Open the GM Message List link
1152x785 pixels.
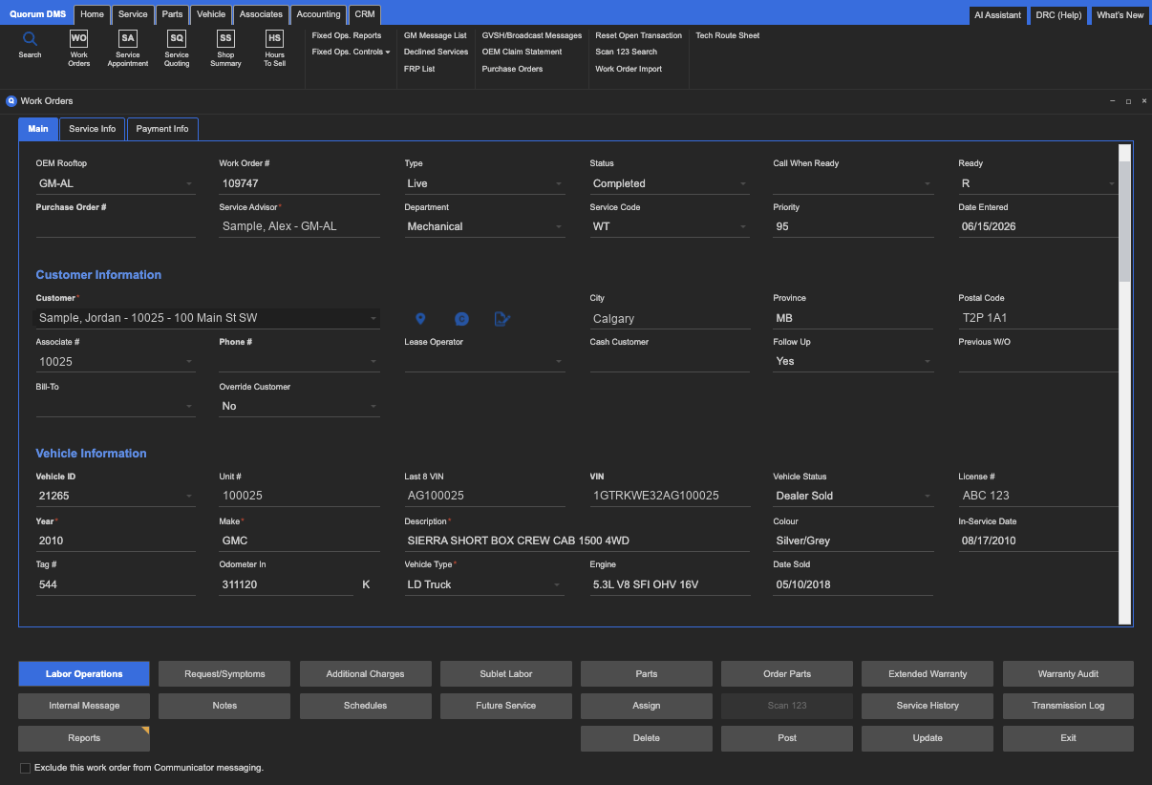(x=436, y=35)
